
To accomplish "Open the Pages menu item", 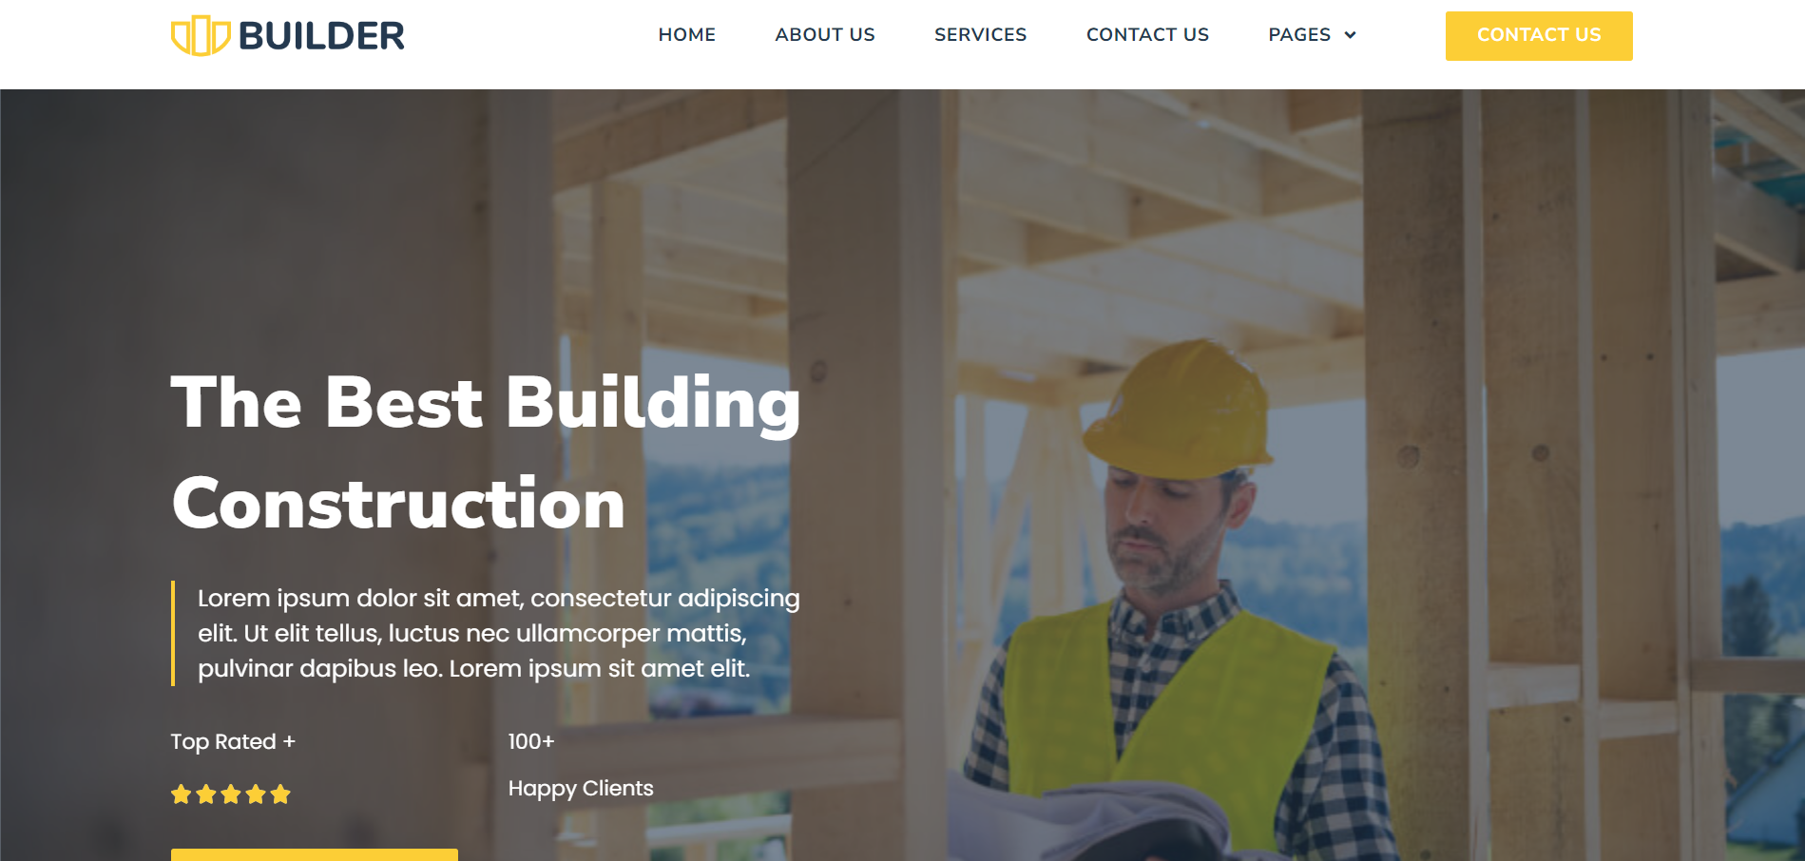I will pos(1299,35).
